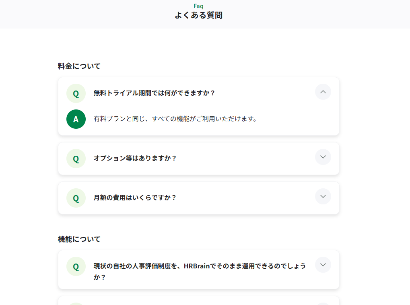Expand the 月額の費用はいくらですか chevron
The width and height of the screenshot is (410, 305).
[323, 196]
